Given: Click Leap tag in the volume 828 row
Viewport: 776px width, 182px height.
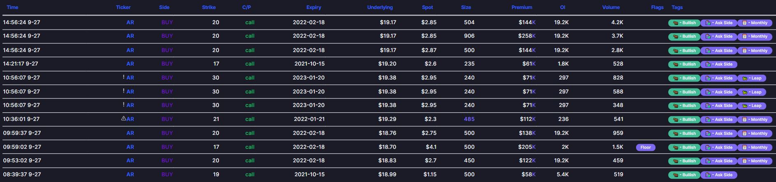Looking at the screenshot, I should click(x=751, y=78).
